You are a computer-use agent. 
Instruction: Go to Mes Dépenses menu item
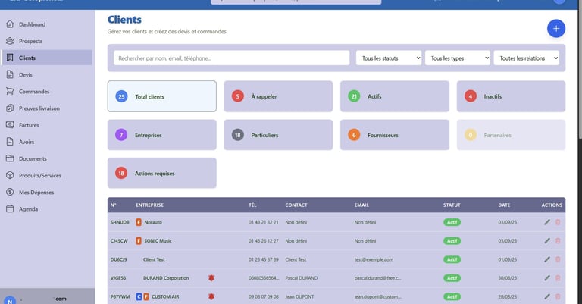tap(47, 192)
